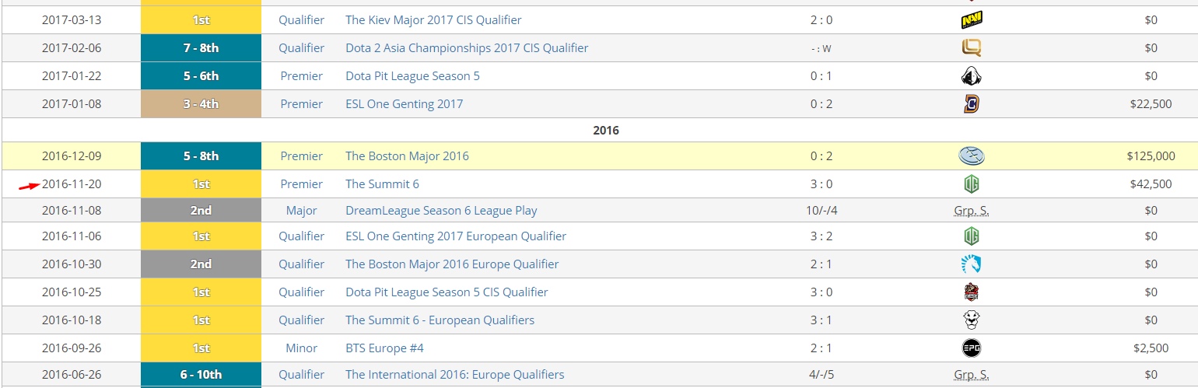
Task: Select the Digital Chaos team logo
Action: [x=971, y=104]
